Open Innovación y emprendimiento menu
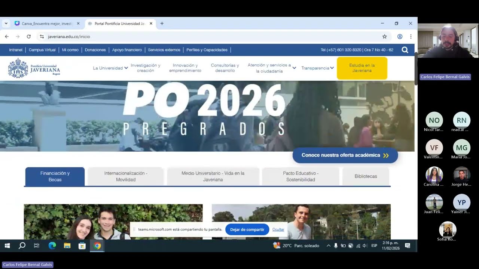 185,68
